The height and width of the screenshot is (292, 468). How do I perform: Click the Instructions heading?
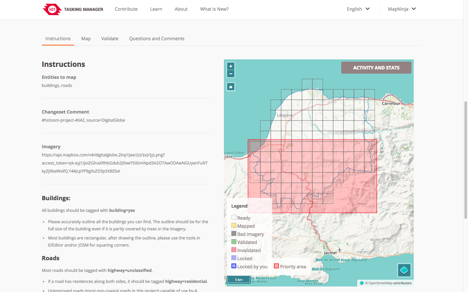(x=63, y=64)
